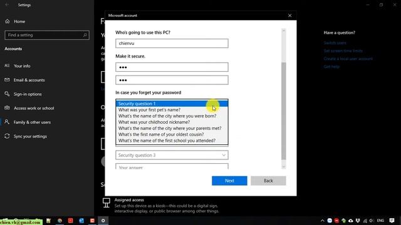Click the ENG language indicator

pos(380,221)
